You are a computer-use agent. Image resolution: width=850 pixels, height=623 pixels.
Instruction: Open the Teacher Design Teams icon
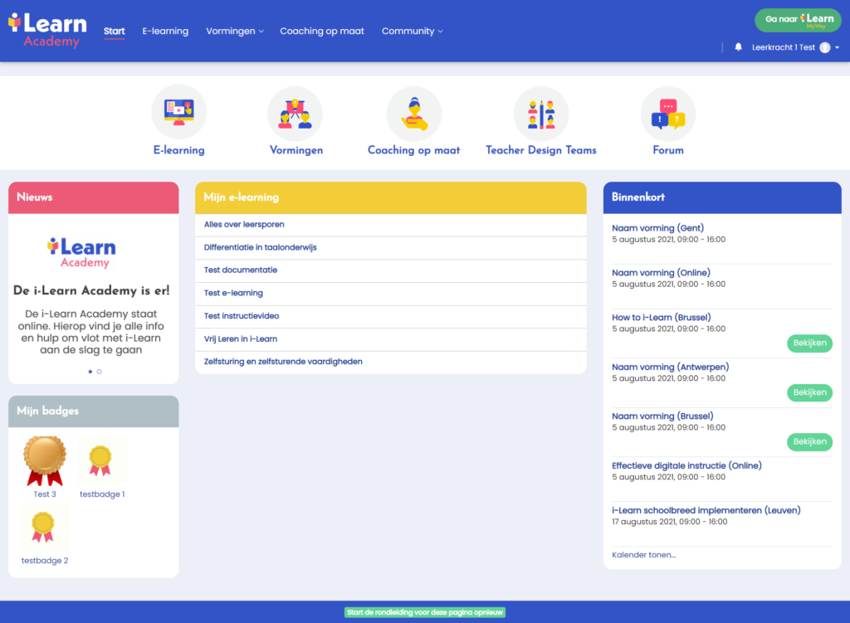click(540, 113)
